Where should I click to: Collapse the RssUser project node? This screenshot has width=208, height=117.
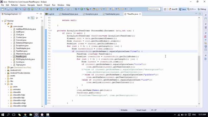coord(3,21)
